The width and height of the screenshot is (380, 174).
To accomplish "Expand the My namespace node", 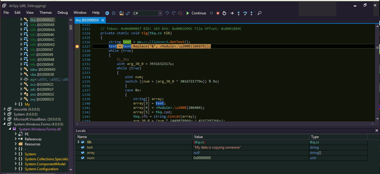I will coord(16,104).
